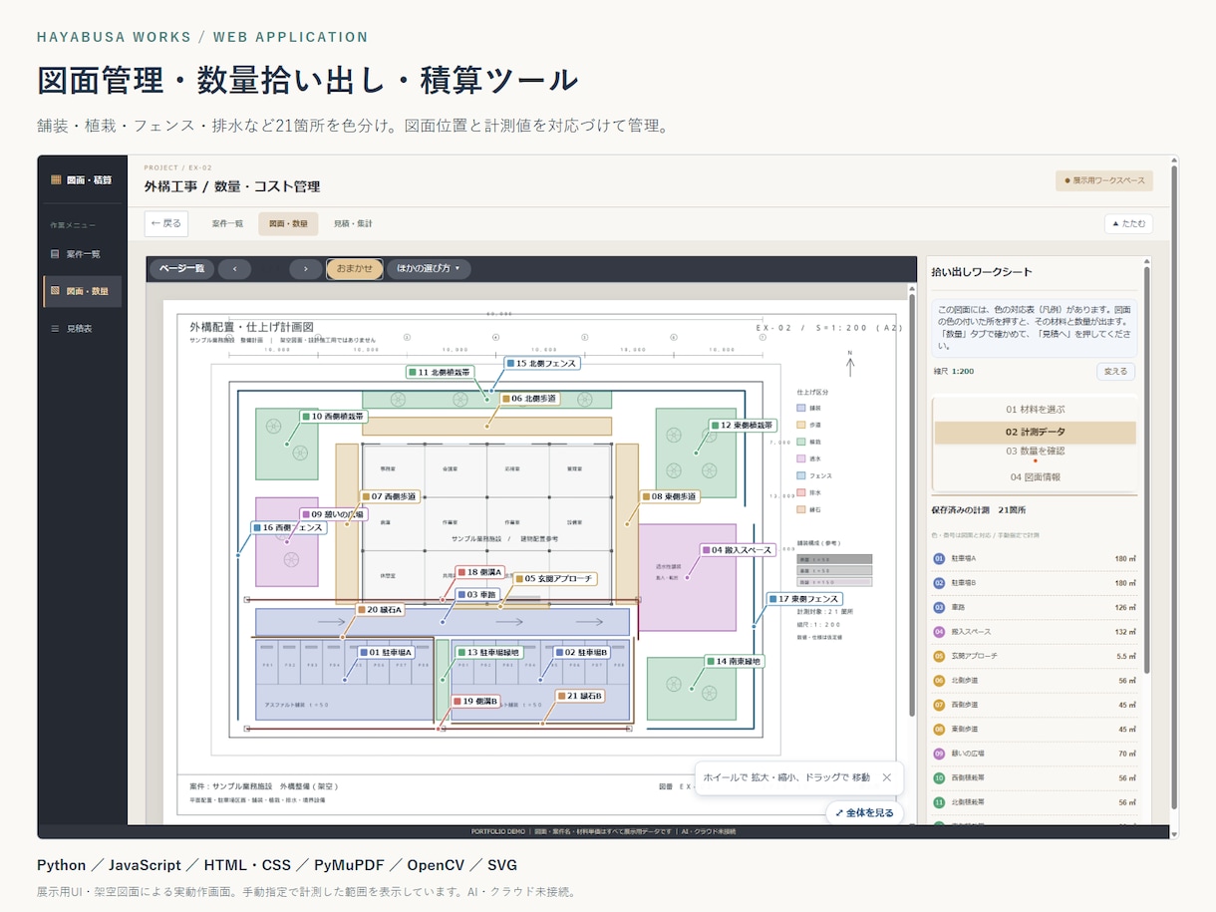The height and width of the screenshot is (912, 1216).
Task: Click the 図面・積算 logo in the sidebar header
Action: [x=82, y=180]
